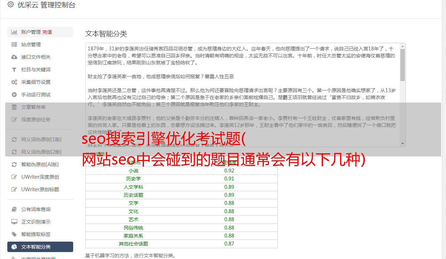Open 正文识别演示
The height and width of the screenshot is (259, 446).
[x=40, y=222]
